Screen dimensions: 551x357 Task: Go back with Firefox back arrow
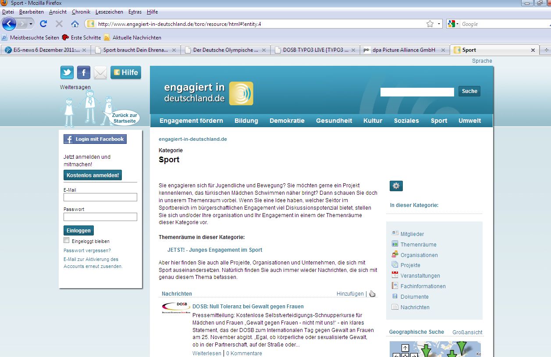tap(9, 24)
